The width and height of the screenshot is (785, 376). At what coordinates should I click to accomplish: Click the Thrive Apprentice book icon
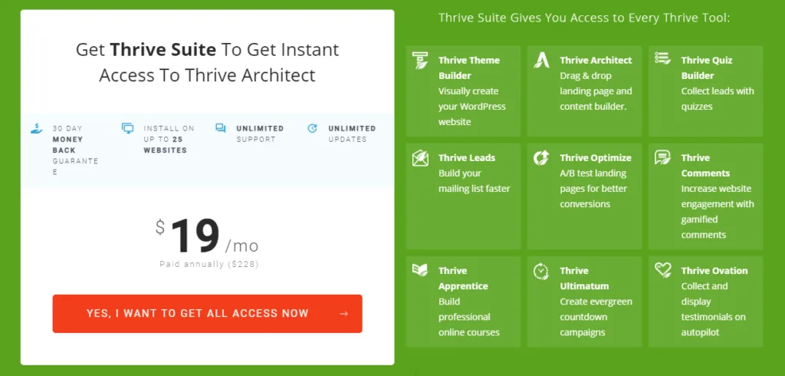click(x=420, y=269)
